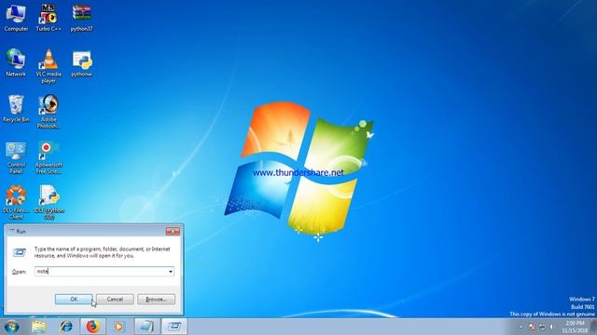This screenshot has height=335, width=597.
Task: Open the volume speaker tray icon
Action: (551, 327)
